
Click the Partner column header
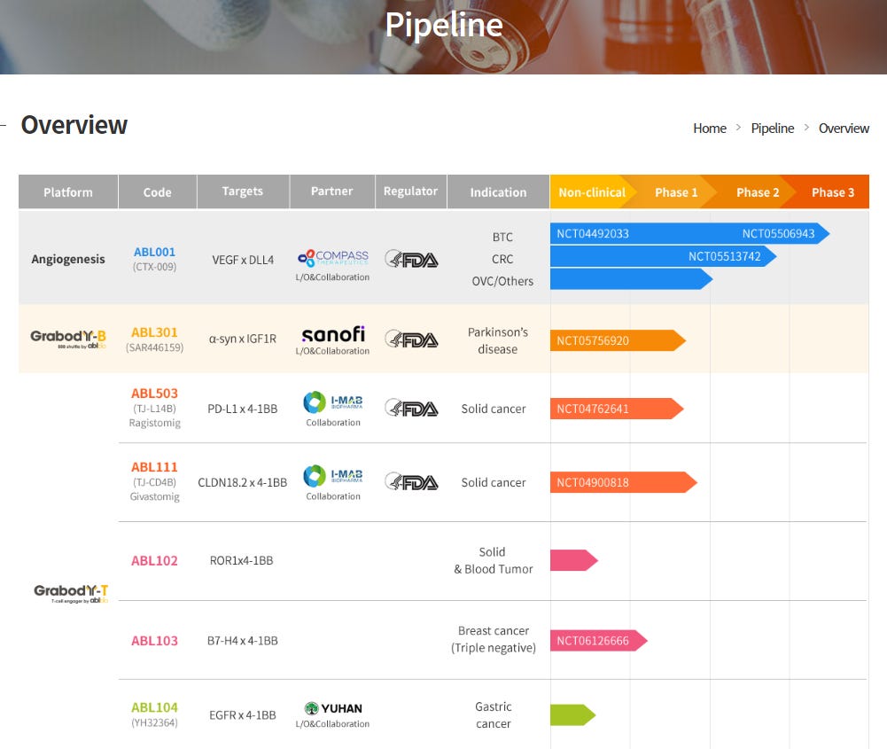[x=332, y=191]
